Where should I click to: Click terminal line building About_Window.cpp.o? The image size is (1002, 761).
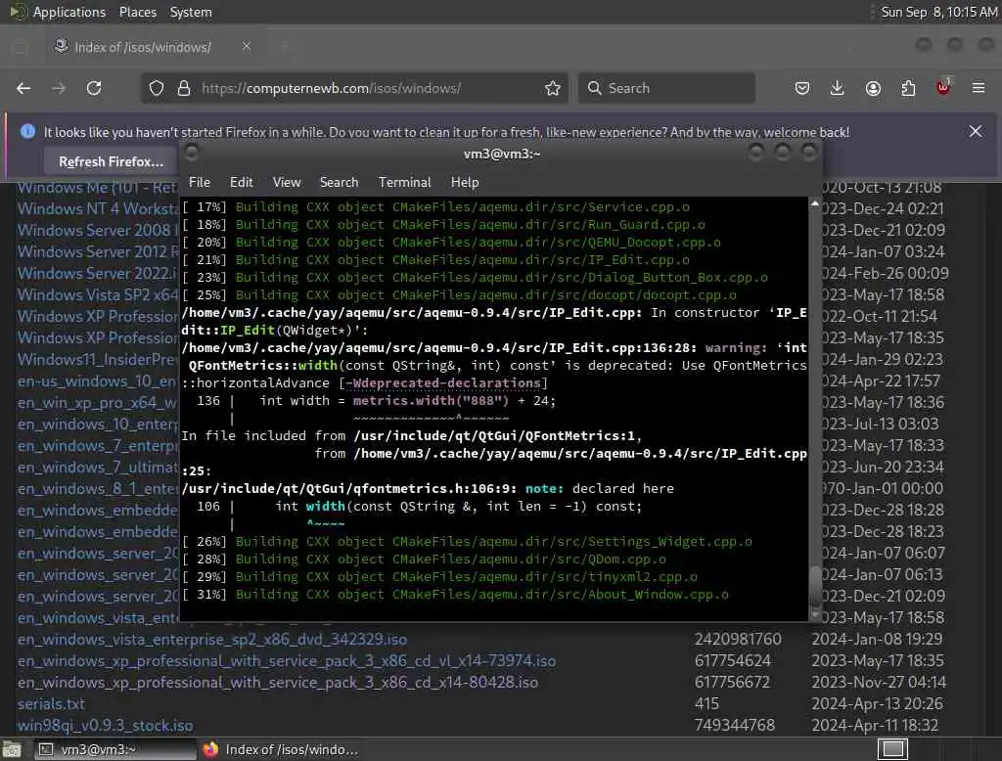(455, 595)
